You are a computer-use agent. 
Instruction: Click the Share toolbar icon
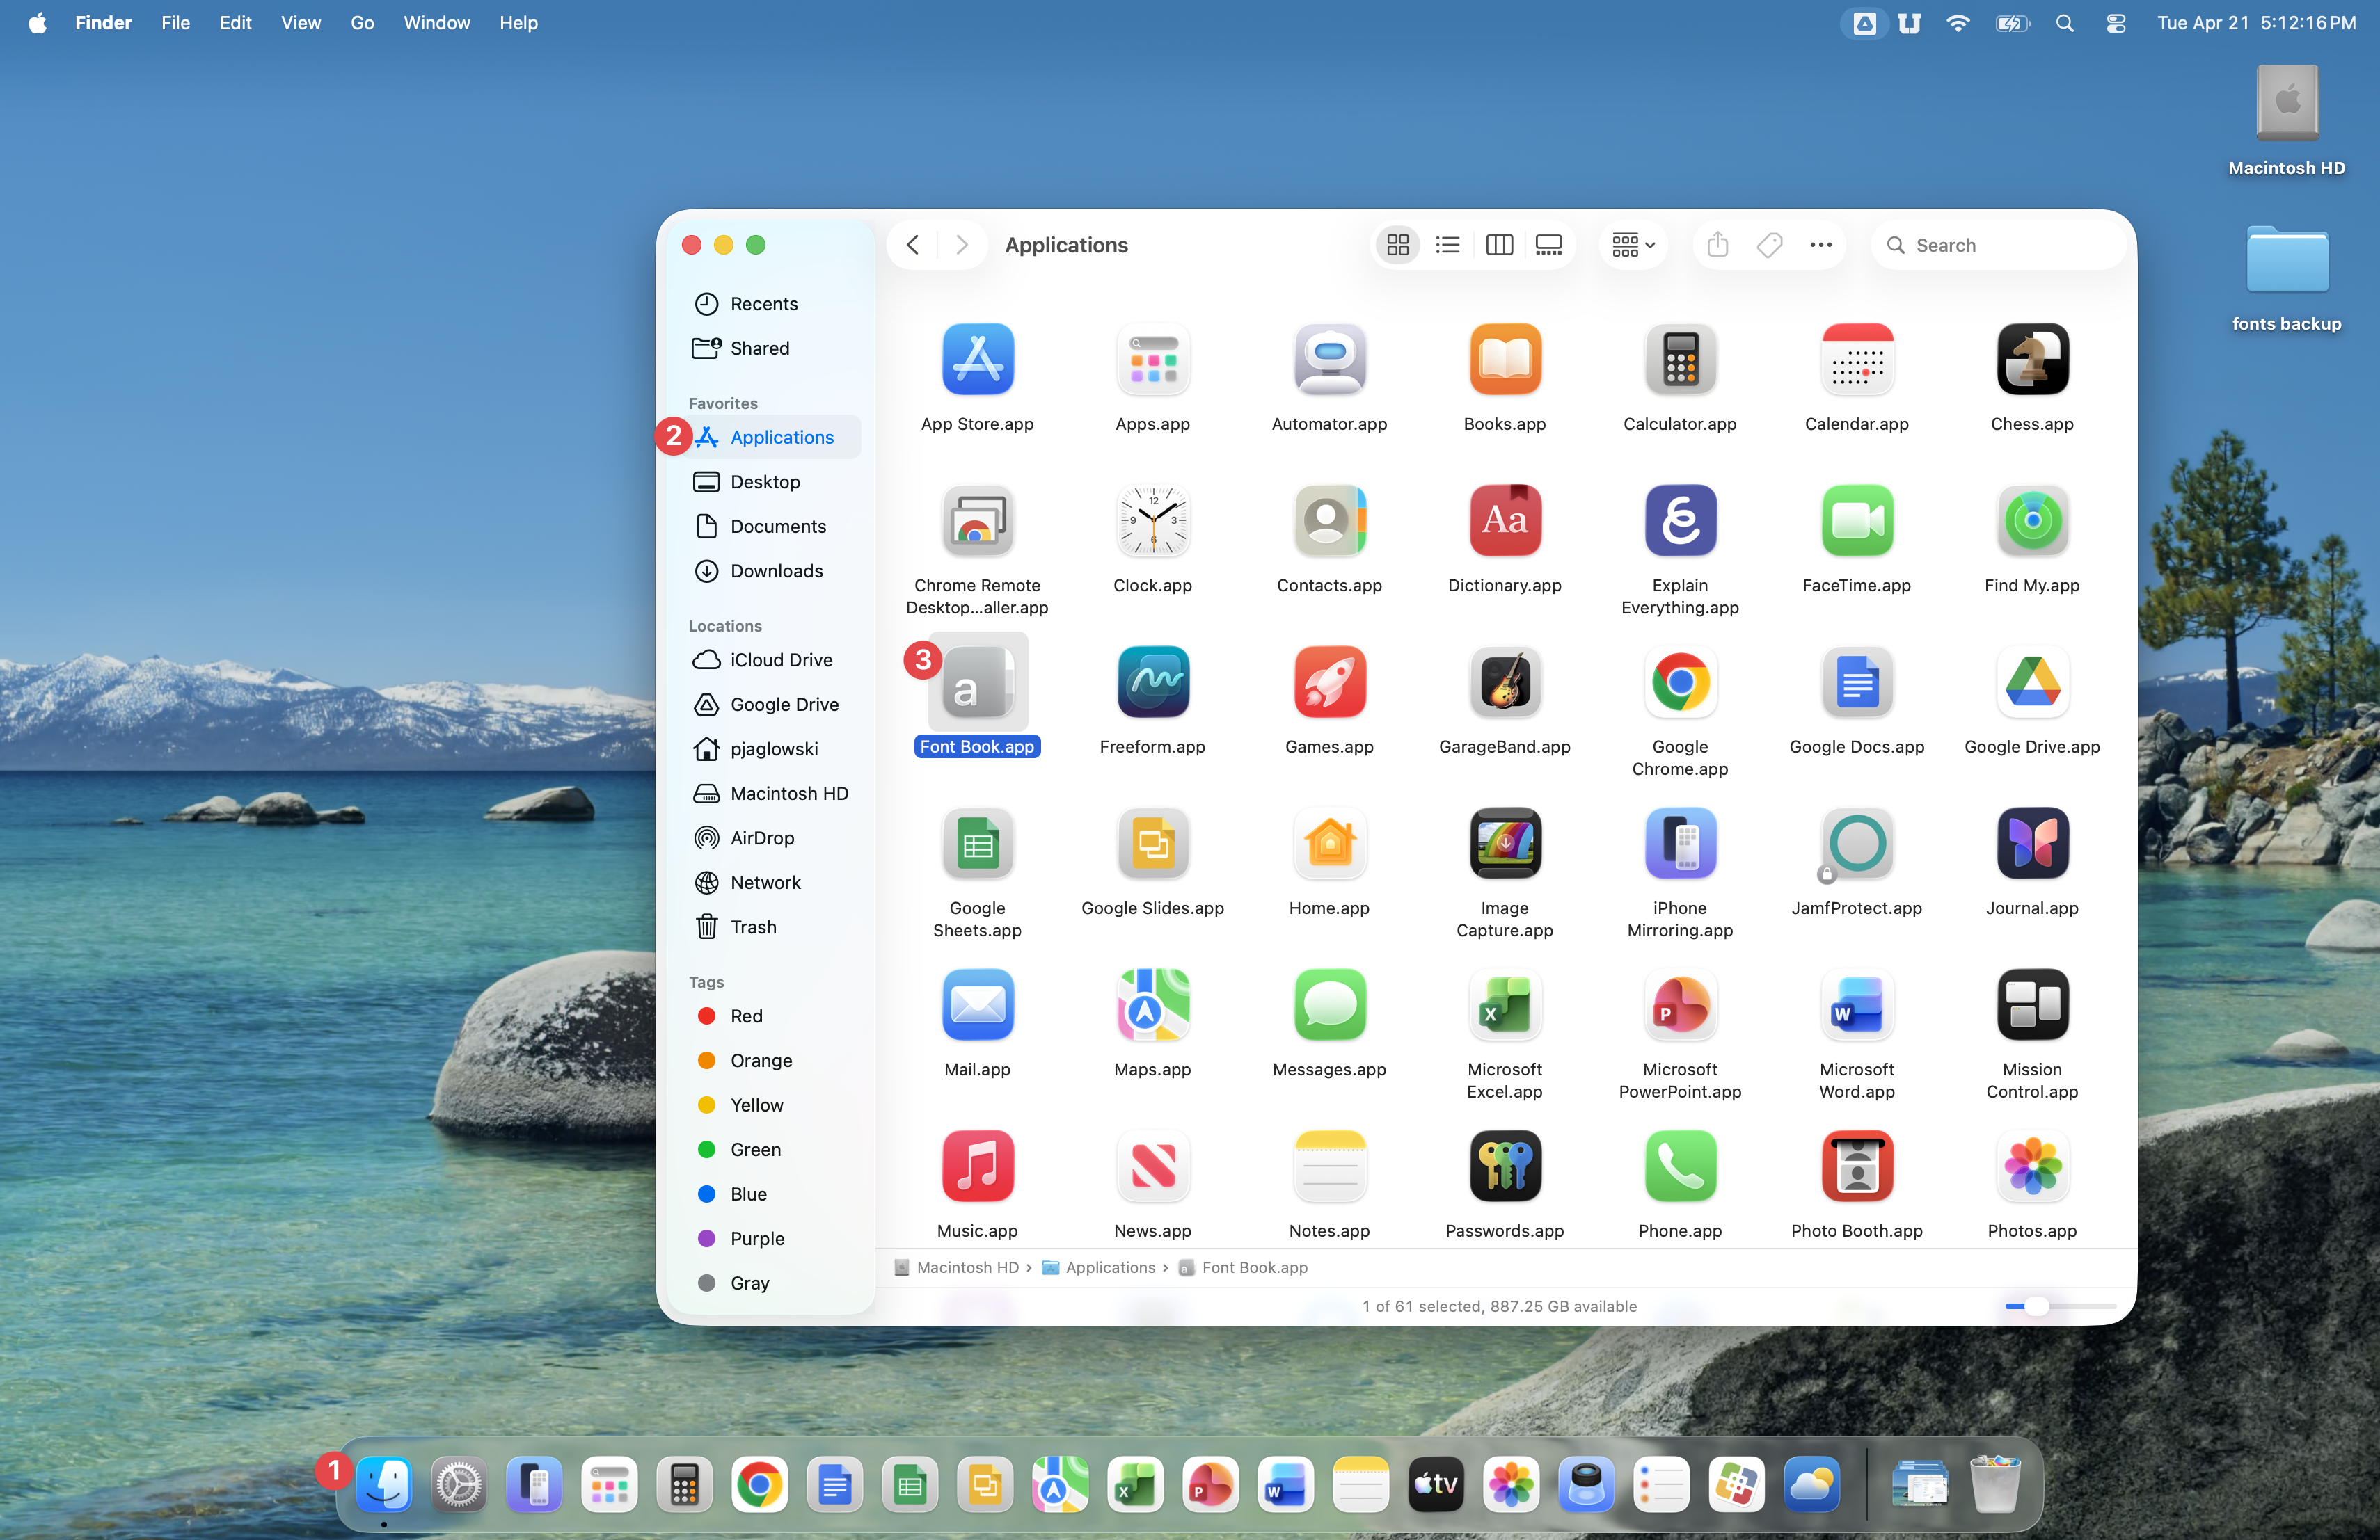click(x=1717, y=245)
